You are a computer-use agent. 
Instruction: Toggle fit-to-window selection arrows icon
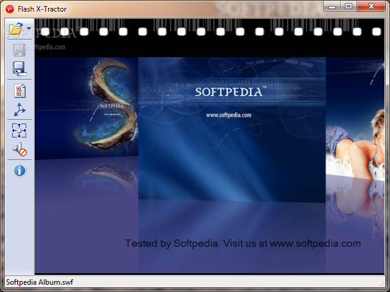(x=19, y=130)
